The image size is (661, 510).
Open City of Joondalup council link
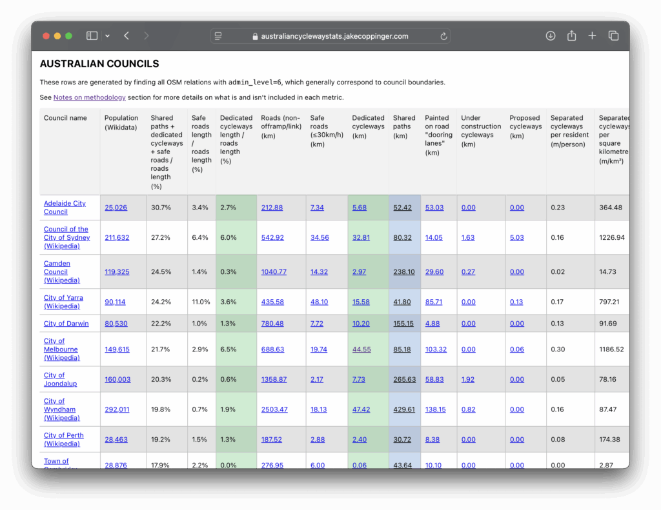click(60, 379)
